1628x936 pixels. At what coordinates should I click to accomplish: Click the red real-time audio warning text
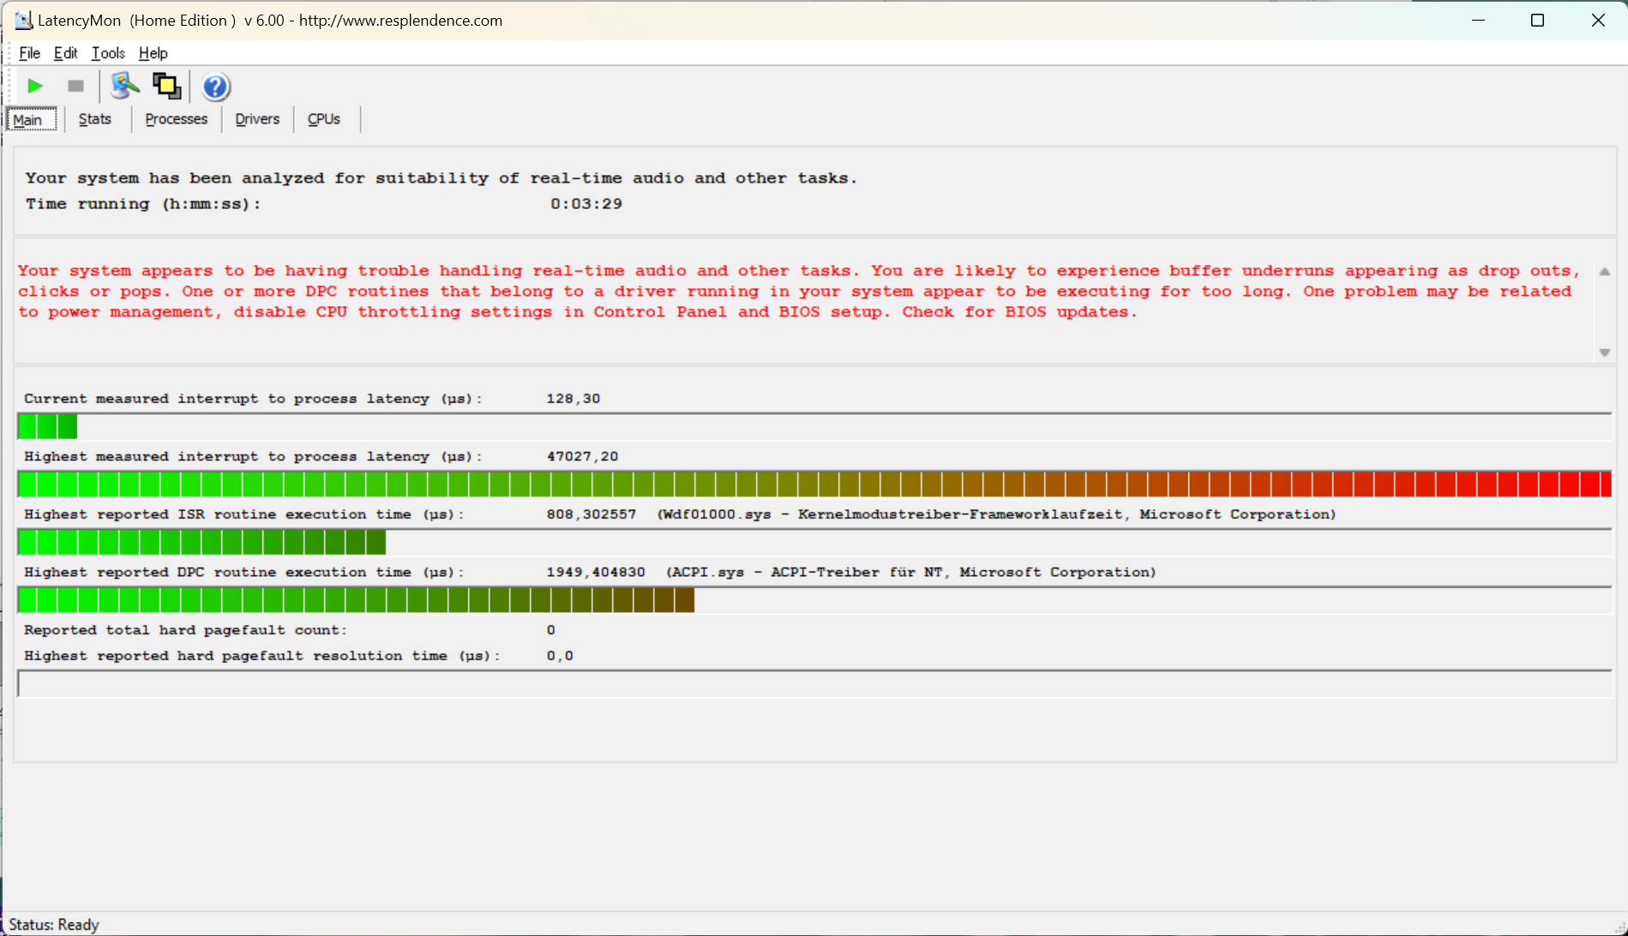pos(799,291)
